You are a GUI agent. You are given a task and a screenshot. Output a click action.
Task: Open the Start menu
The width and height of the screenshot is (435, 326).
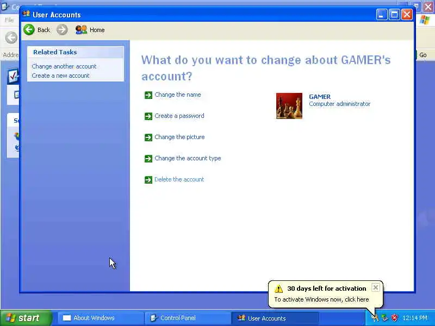click(x=26, y=318)
